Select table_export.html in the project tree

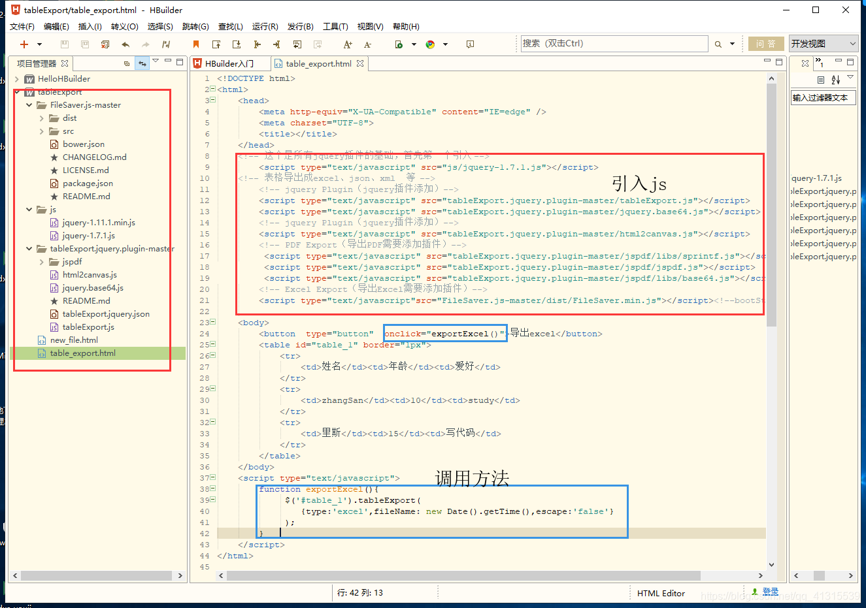pyautogui.click(x=82, y=353)
